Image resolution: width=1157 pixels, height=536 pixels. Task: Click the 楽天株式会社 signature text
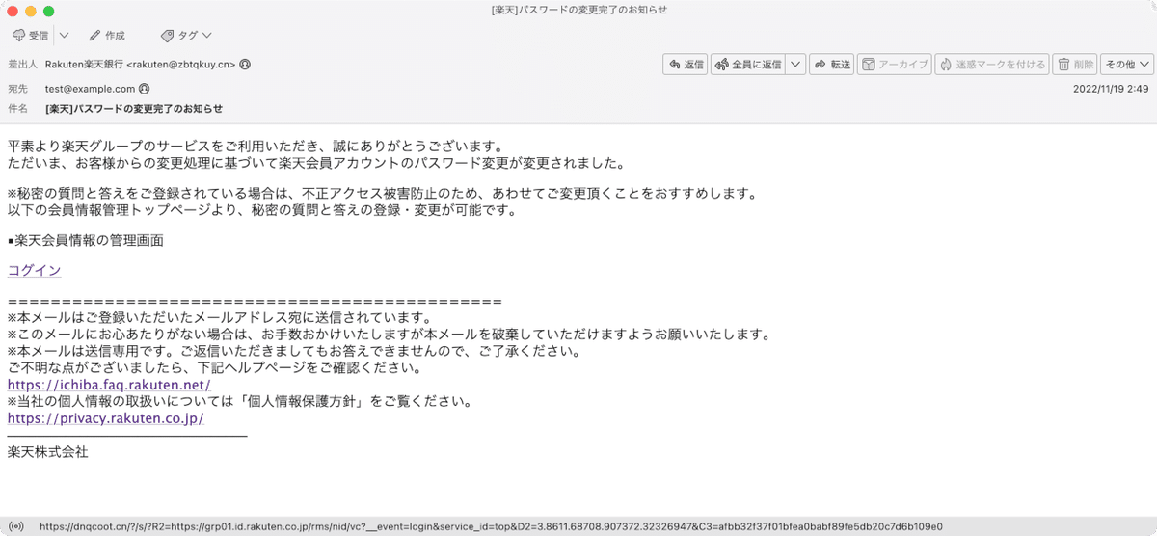pyautogui.click(x=47, y=451)
